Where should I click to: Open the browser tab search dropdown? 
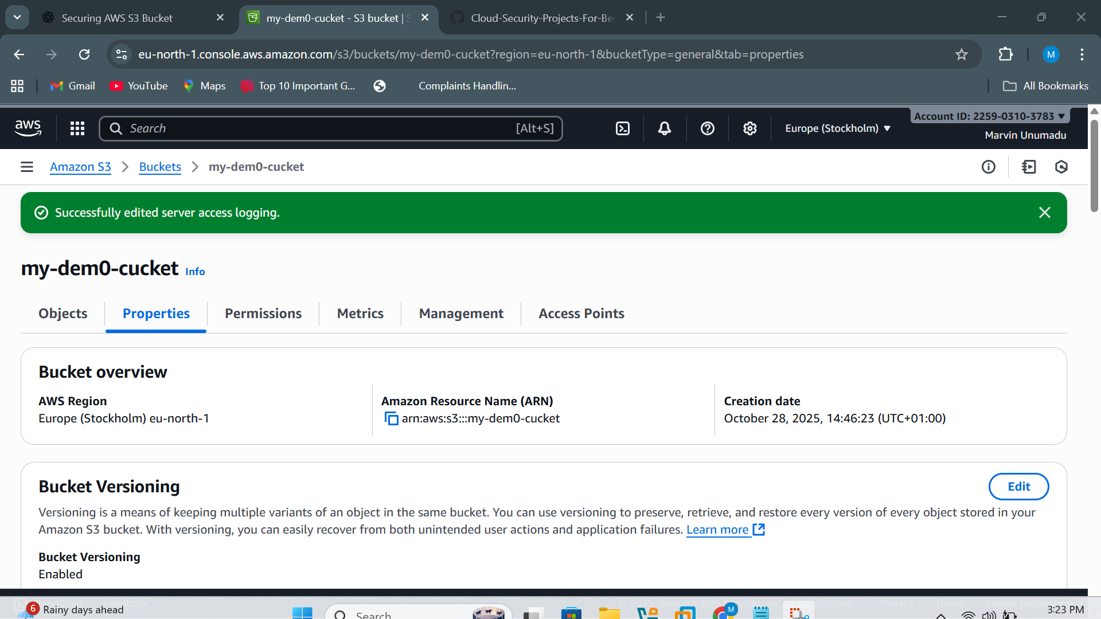click(x=17, y=17)
